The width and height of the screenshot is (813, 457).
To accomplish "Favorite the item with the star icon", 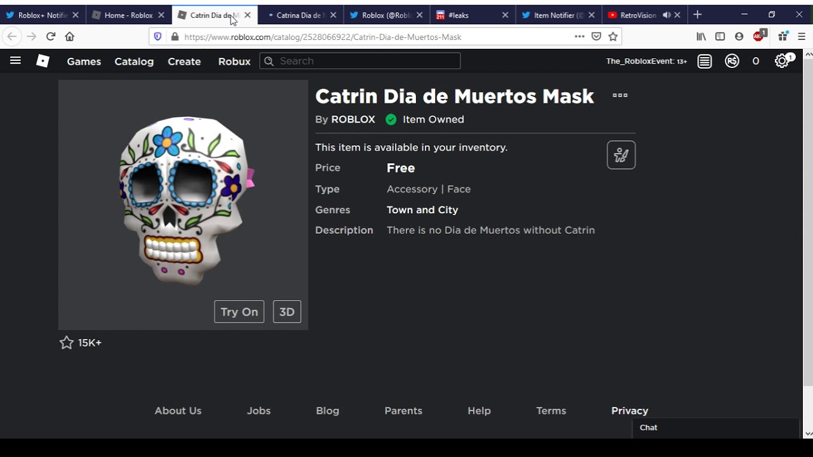I will (x=66, y=343).
